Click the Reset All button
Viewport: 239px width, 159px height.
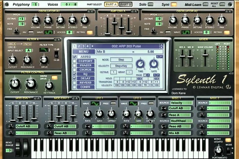(222, 5)
